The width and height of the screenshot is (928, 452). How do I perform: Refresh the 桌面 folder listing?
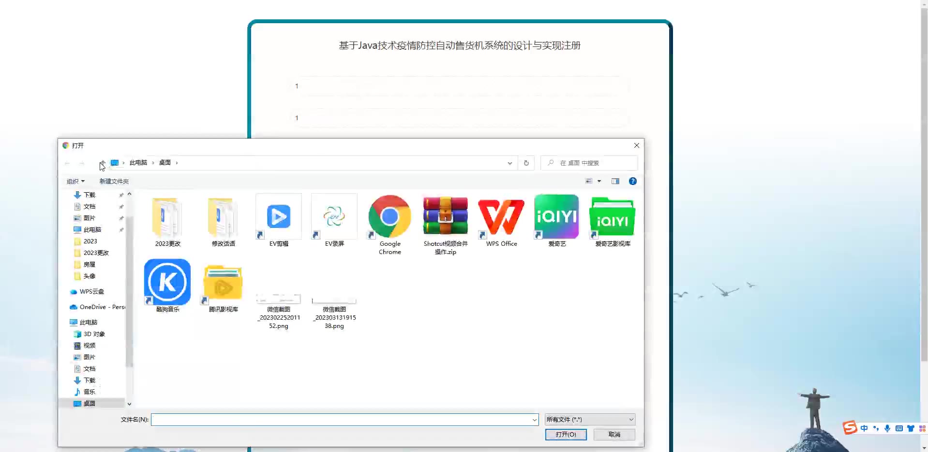coord(526,163)
